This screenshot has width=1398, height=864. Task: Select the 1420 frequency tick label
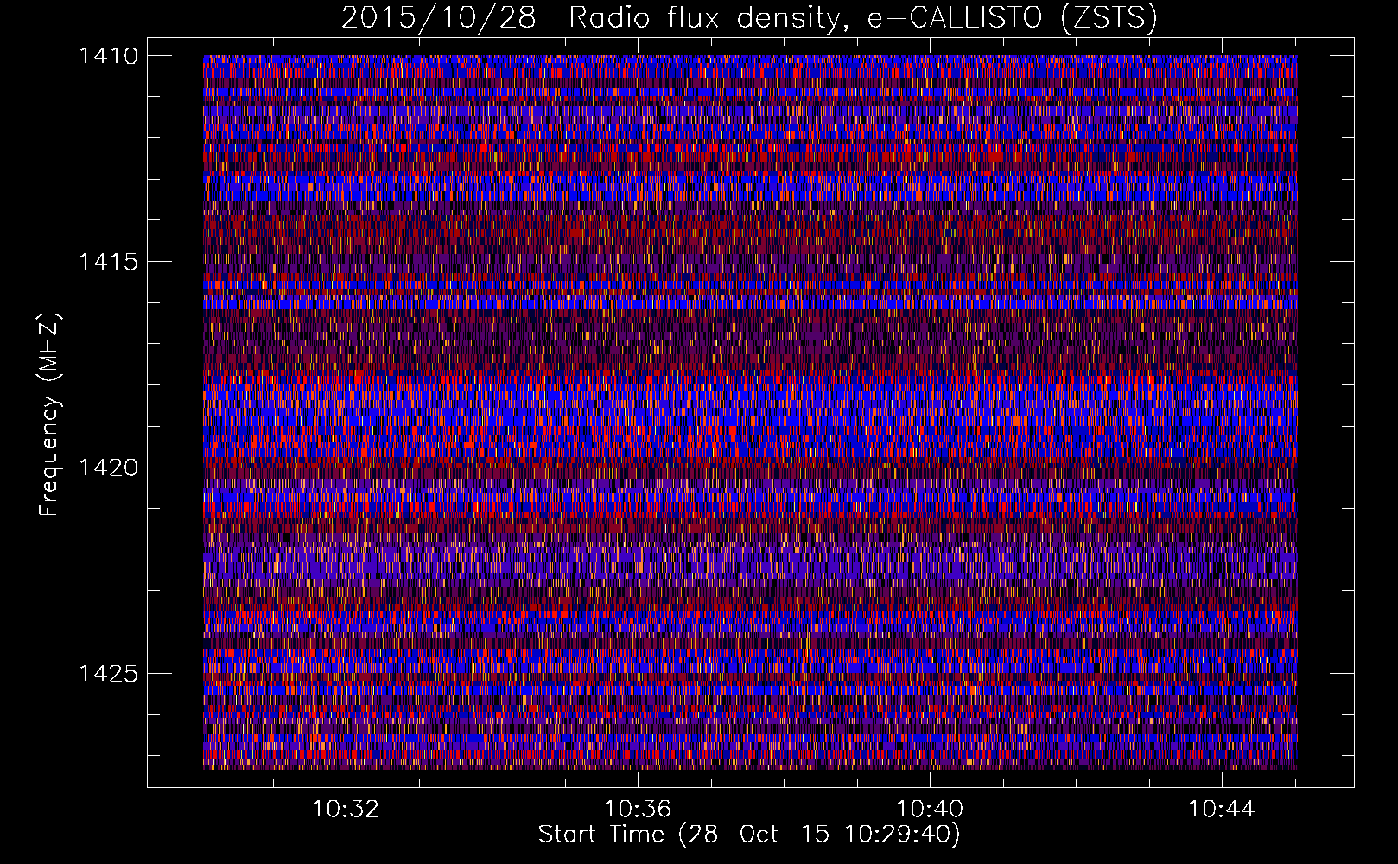[108, 467]
